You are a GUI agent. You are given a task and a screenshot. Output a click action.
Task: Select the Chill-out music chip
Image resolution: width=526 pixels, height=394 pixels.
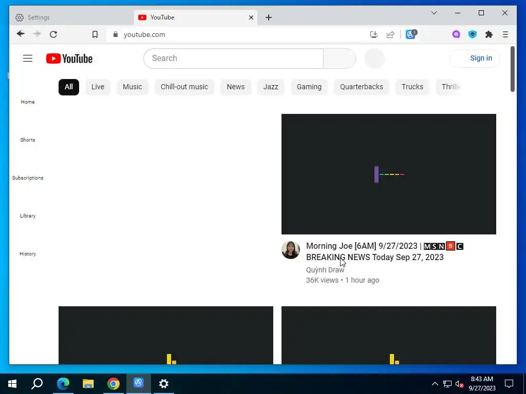(x=184, y=87)
